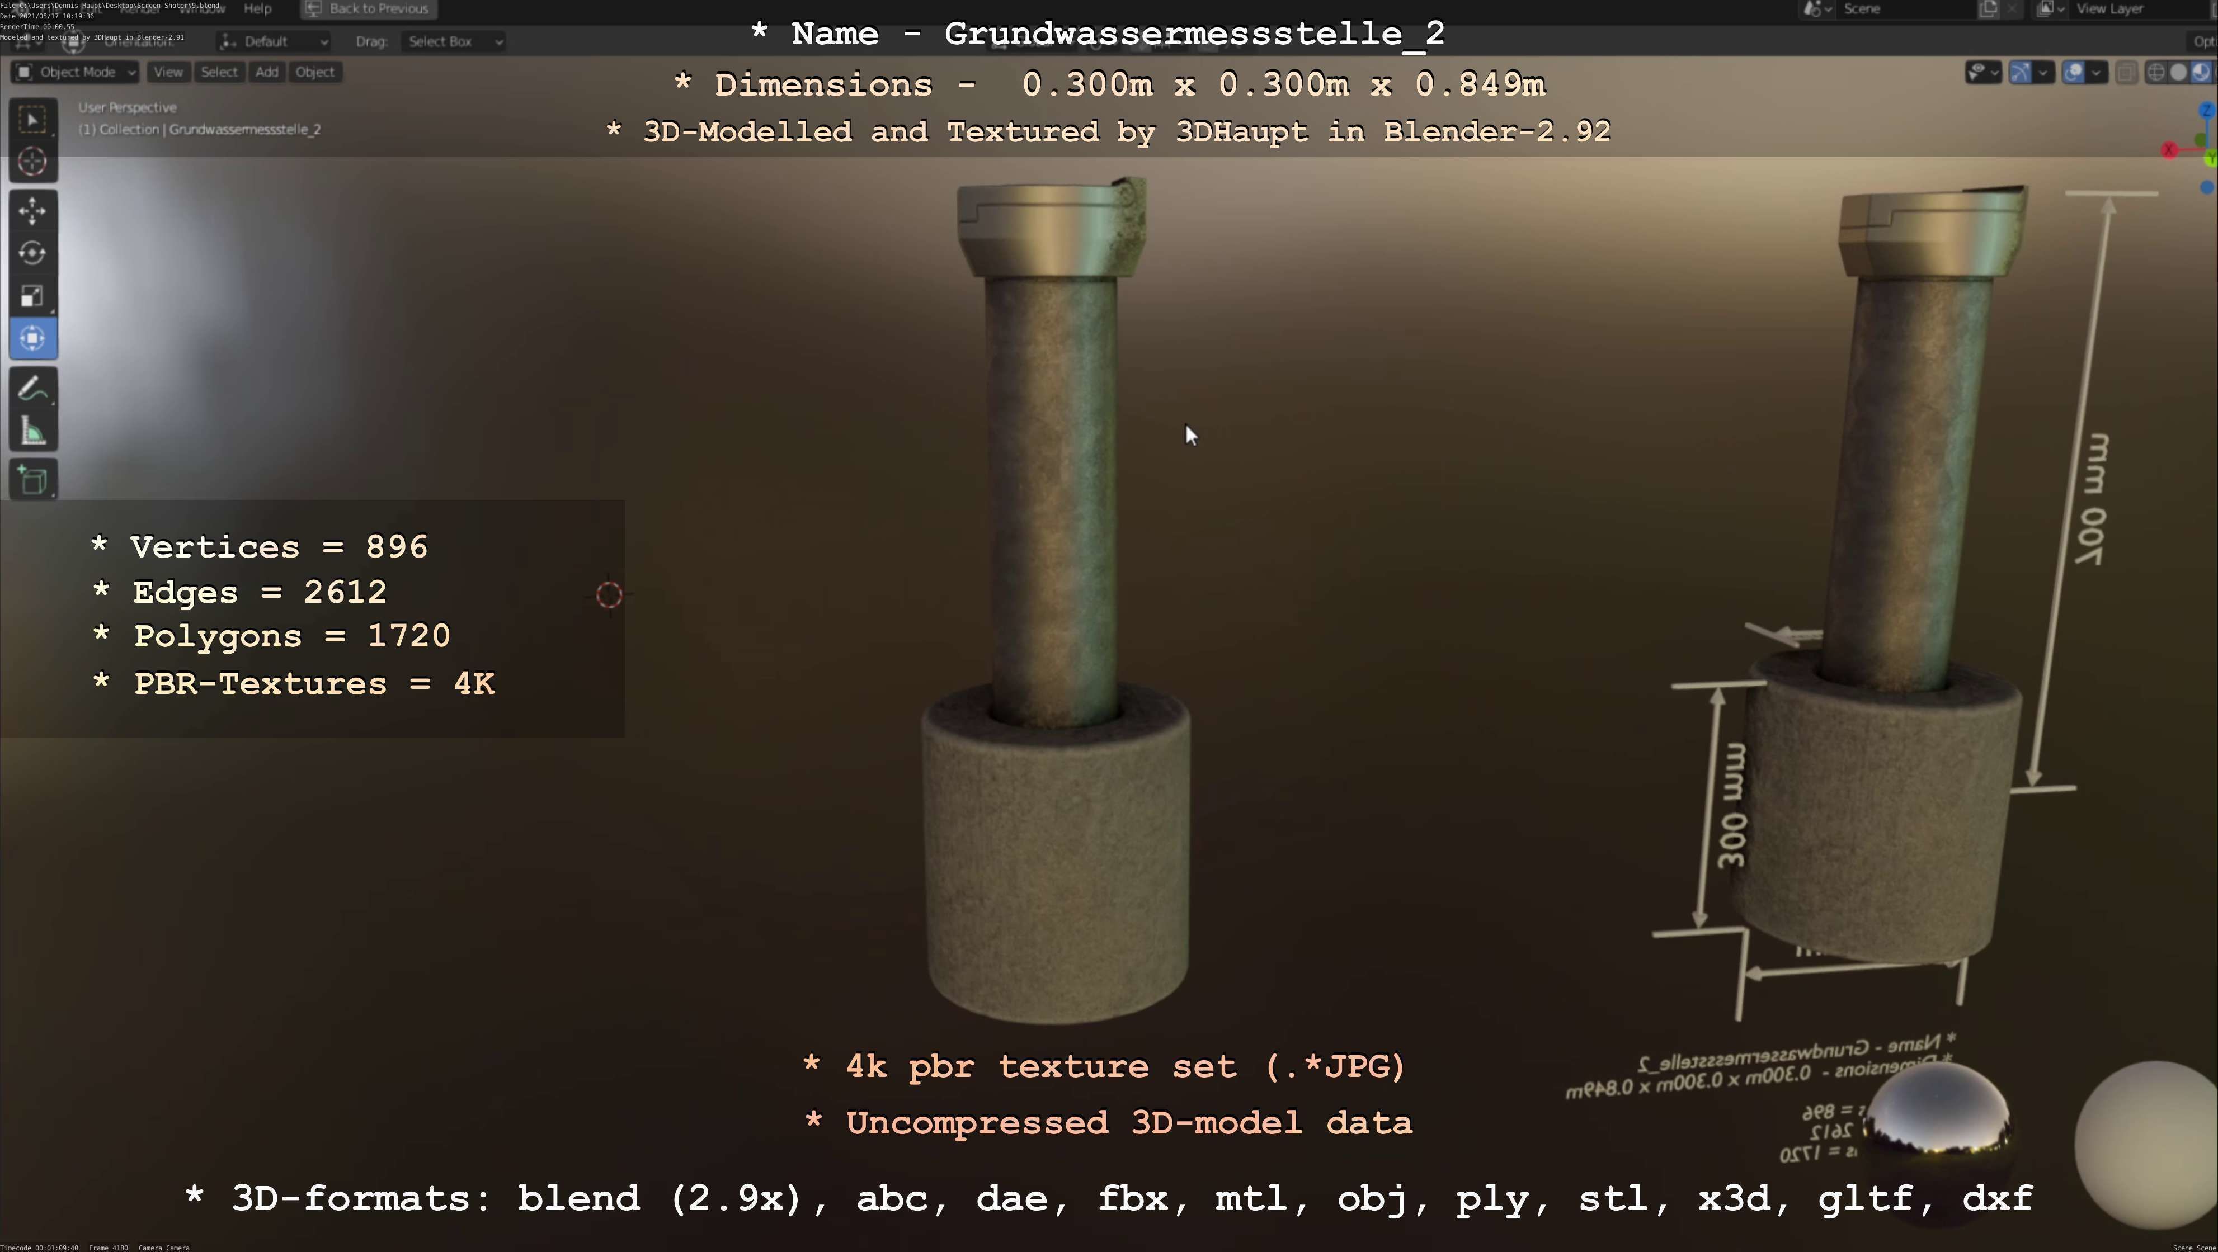The width and height of the screenshot is (2218, 1252).
Task: Click the "Drag:" label in tool settings
Action: pyautogui.click(x=371, y=41)
